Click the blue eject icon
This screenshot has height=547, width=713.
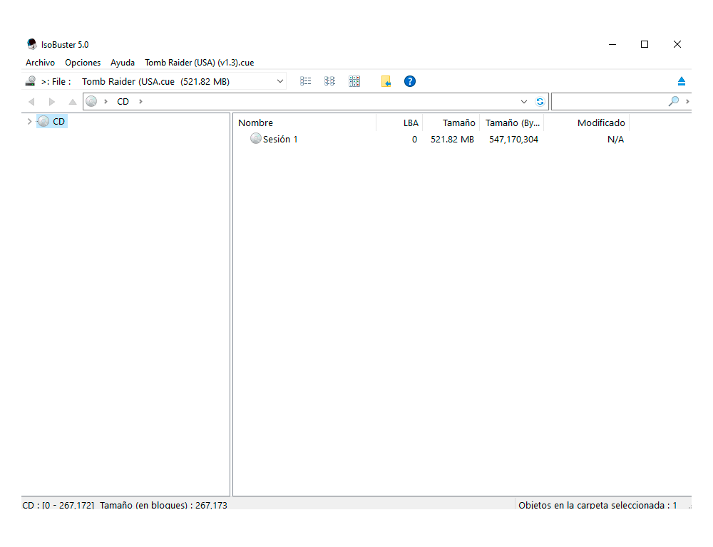[681, 81]
